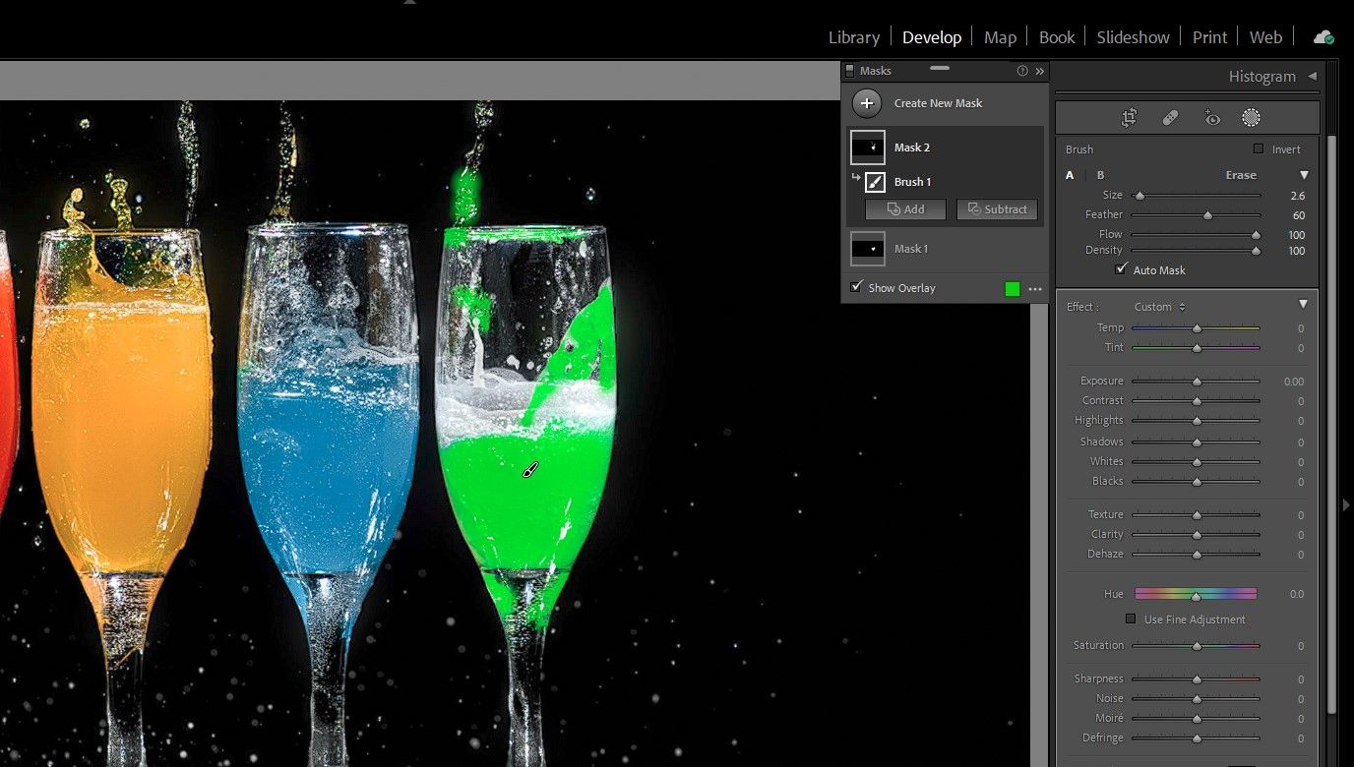
Task: Collapse the Histogram panel triangle
Action: [1312, 76]
